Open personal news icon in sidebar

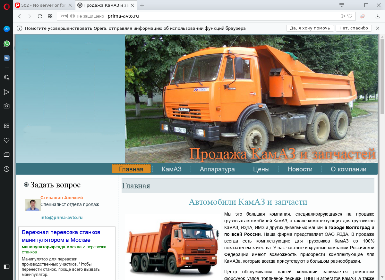point(6,154)
